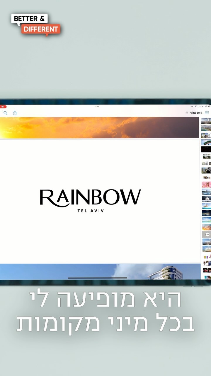Image resolution: width=211 pixels, height=376 pixels.
Task: Open the dark black slide thumbnail
Action: pyautogui.click(x=206, y=149)
